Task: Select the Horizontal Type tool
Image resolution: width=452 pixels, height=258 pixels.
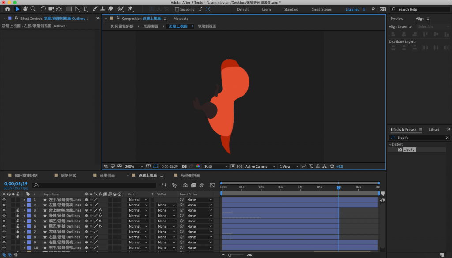Action: pyautogui.click(x=85, y=9)
